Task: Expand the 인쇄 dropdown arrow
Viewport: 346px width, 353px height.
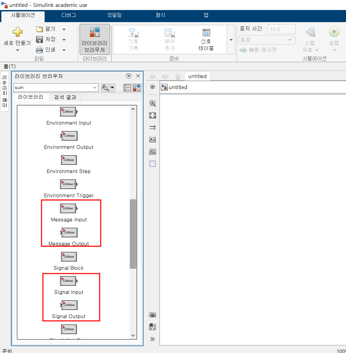Action: [x=64, y=50]
